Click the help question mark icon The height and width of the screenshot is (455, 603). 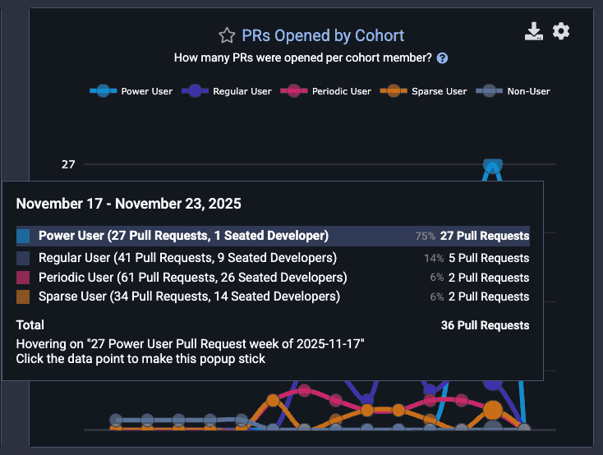pyautogui.click(x=443, y=58)
